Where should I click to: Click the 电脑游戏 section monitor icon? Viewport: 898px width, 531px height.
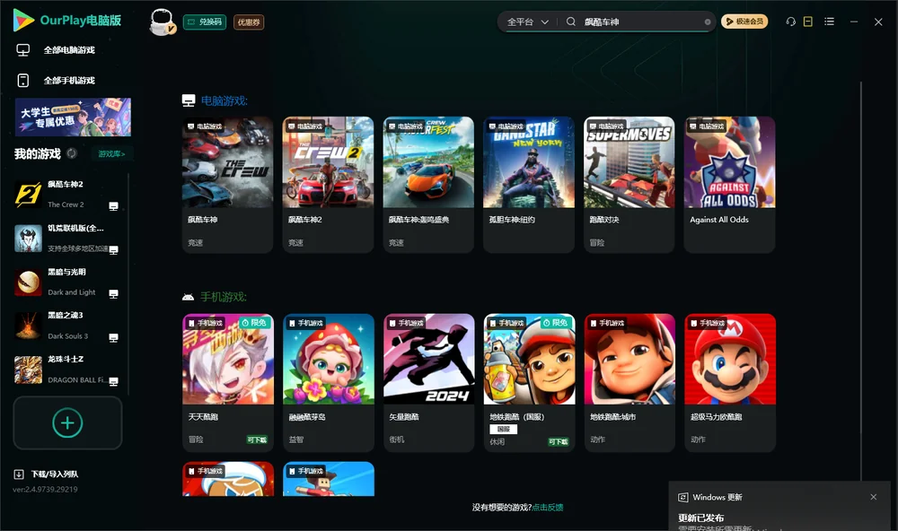189,100
